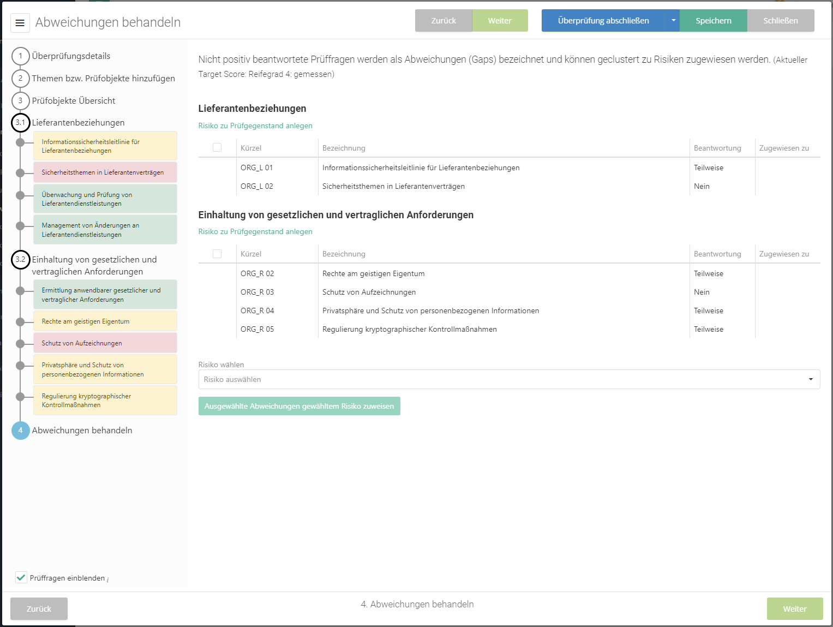Select step 3 circle Prüfobjekte Übersicht

point(21,100)
